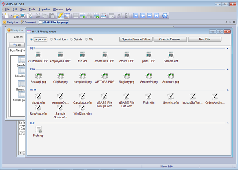
Task: Click the Design mode toolbar icon
Action: [67, 16]
